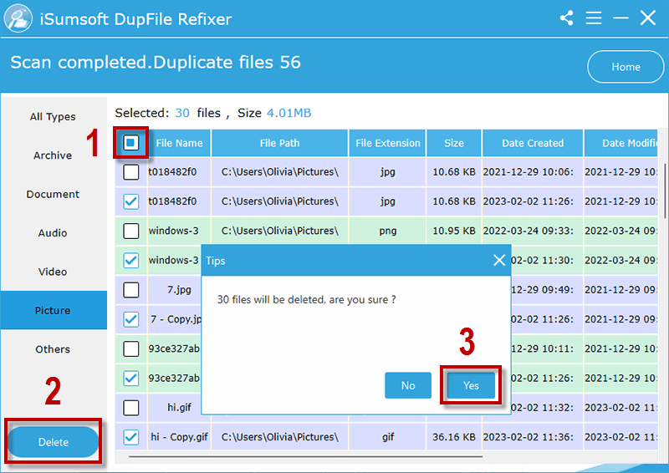Click the Delete button
This screenshot has height=473, width=669.
[54, 442]
